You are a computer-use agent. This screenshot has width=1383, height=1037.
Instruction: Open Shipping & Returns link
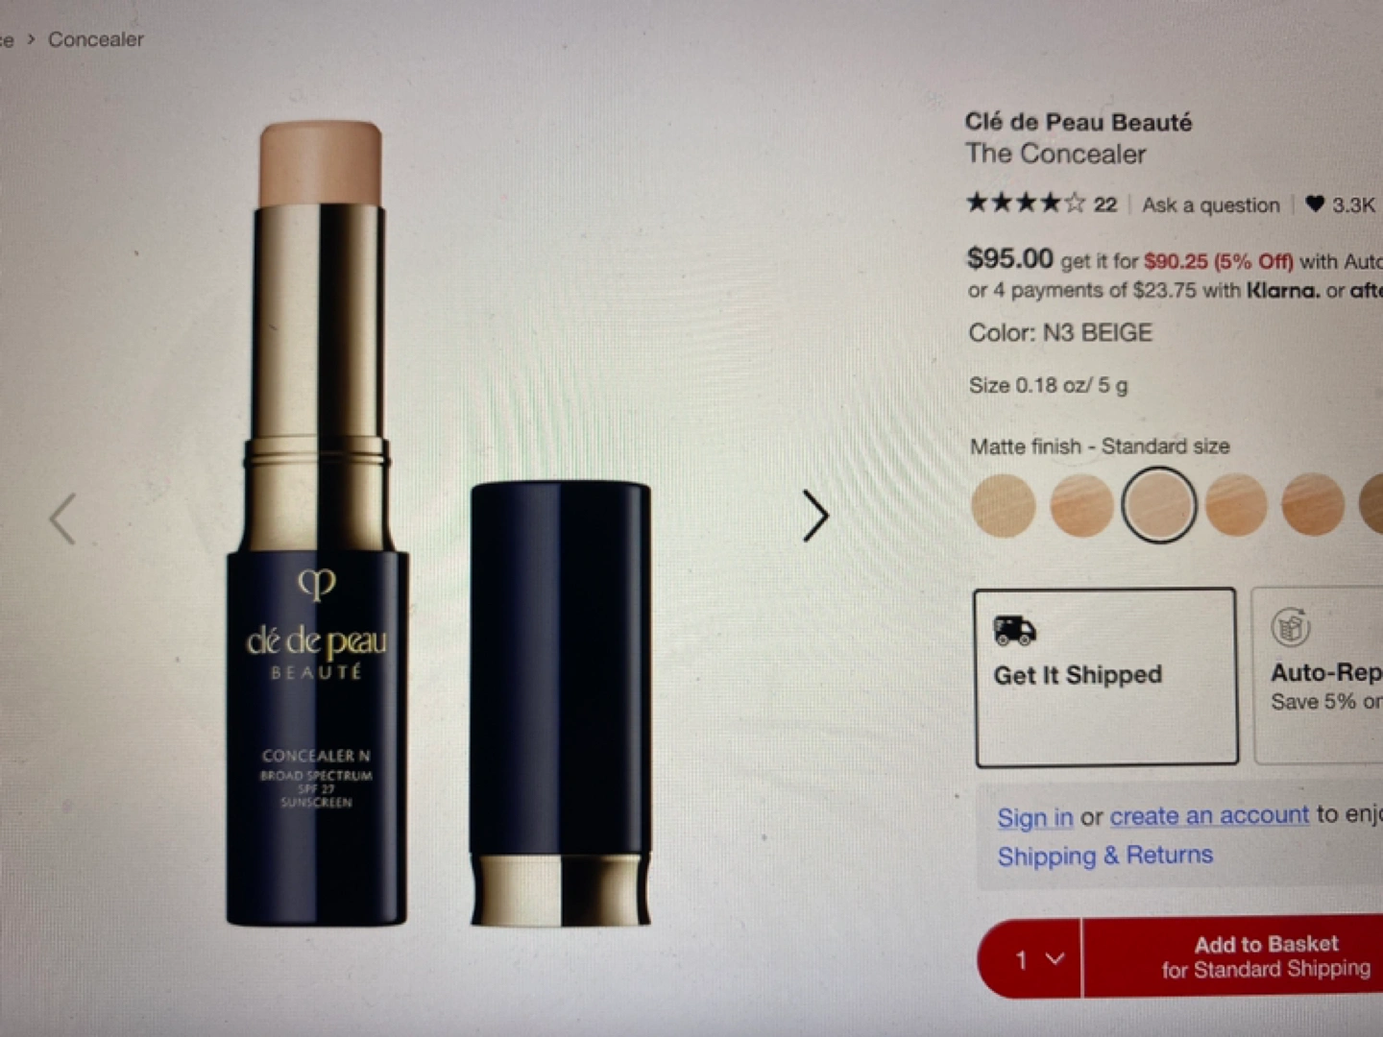tap(1104, 856)
